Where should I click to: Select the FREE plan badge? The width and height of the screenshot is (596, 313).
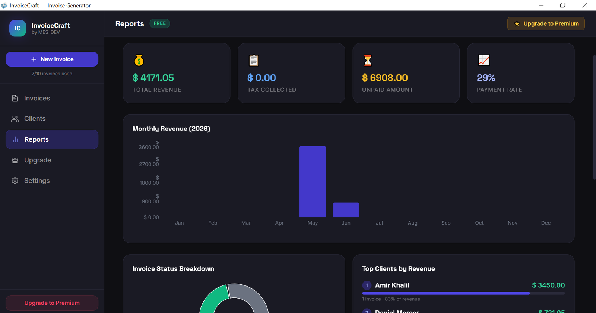(160, 23)
